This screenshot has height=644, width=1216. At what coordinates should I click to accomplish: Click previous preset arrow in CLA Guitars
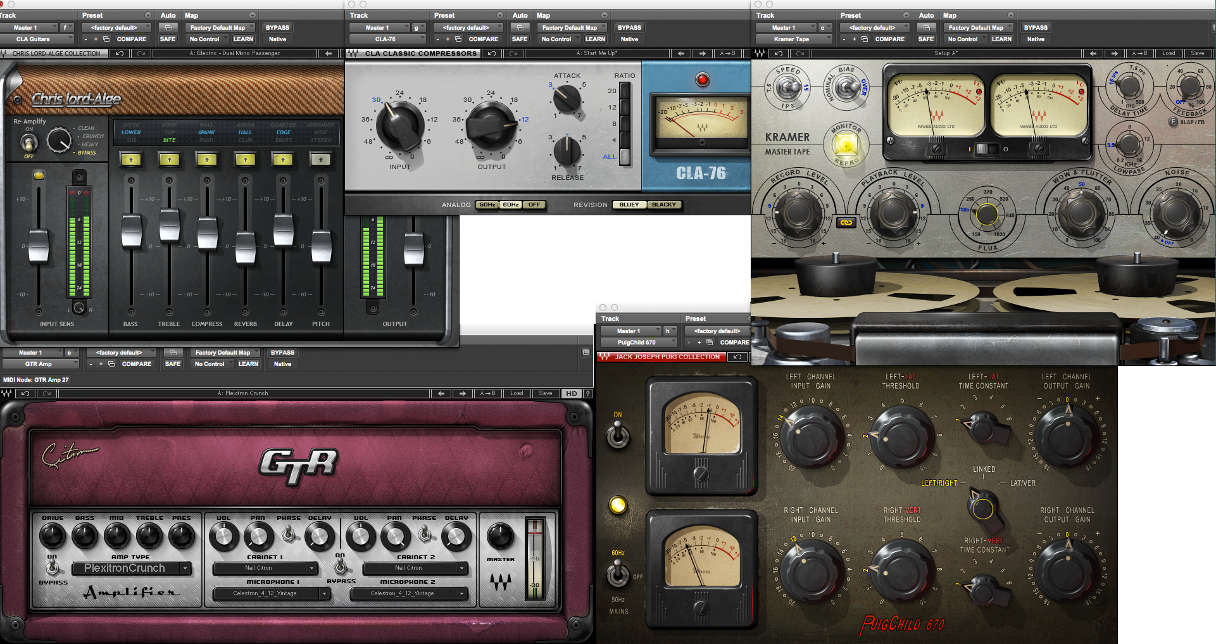329,53
